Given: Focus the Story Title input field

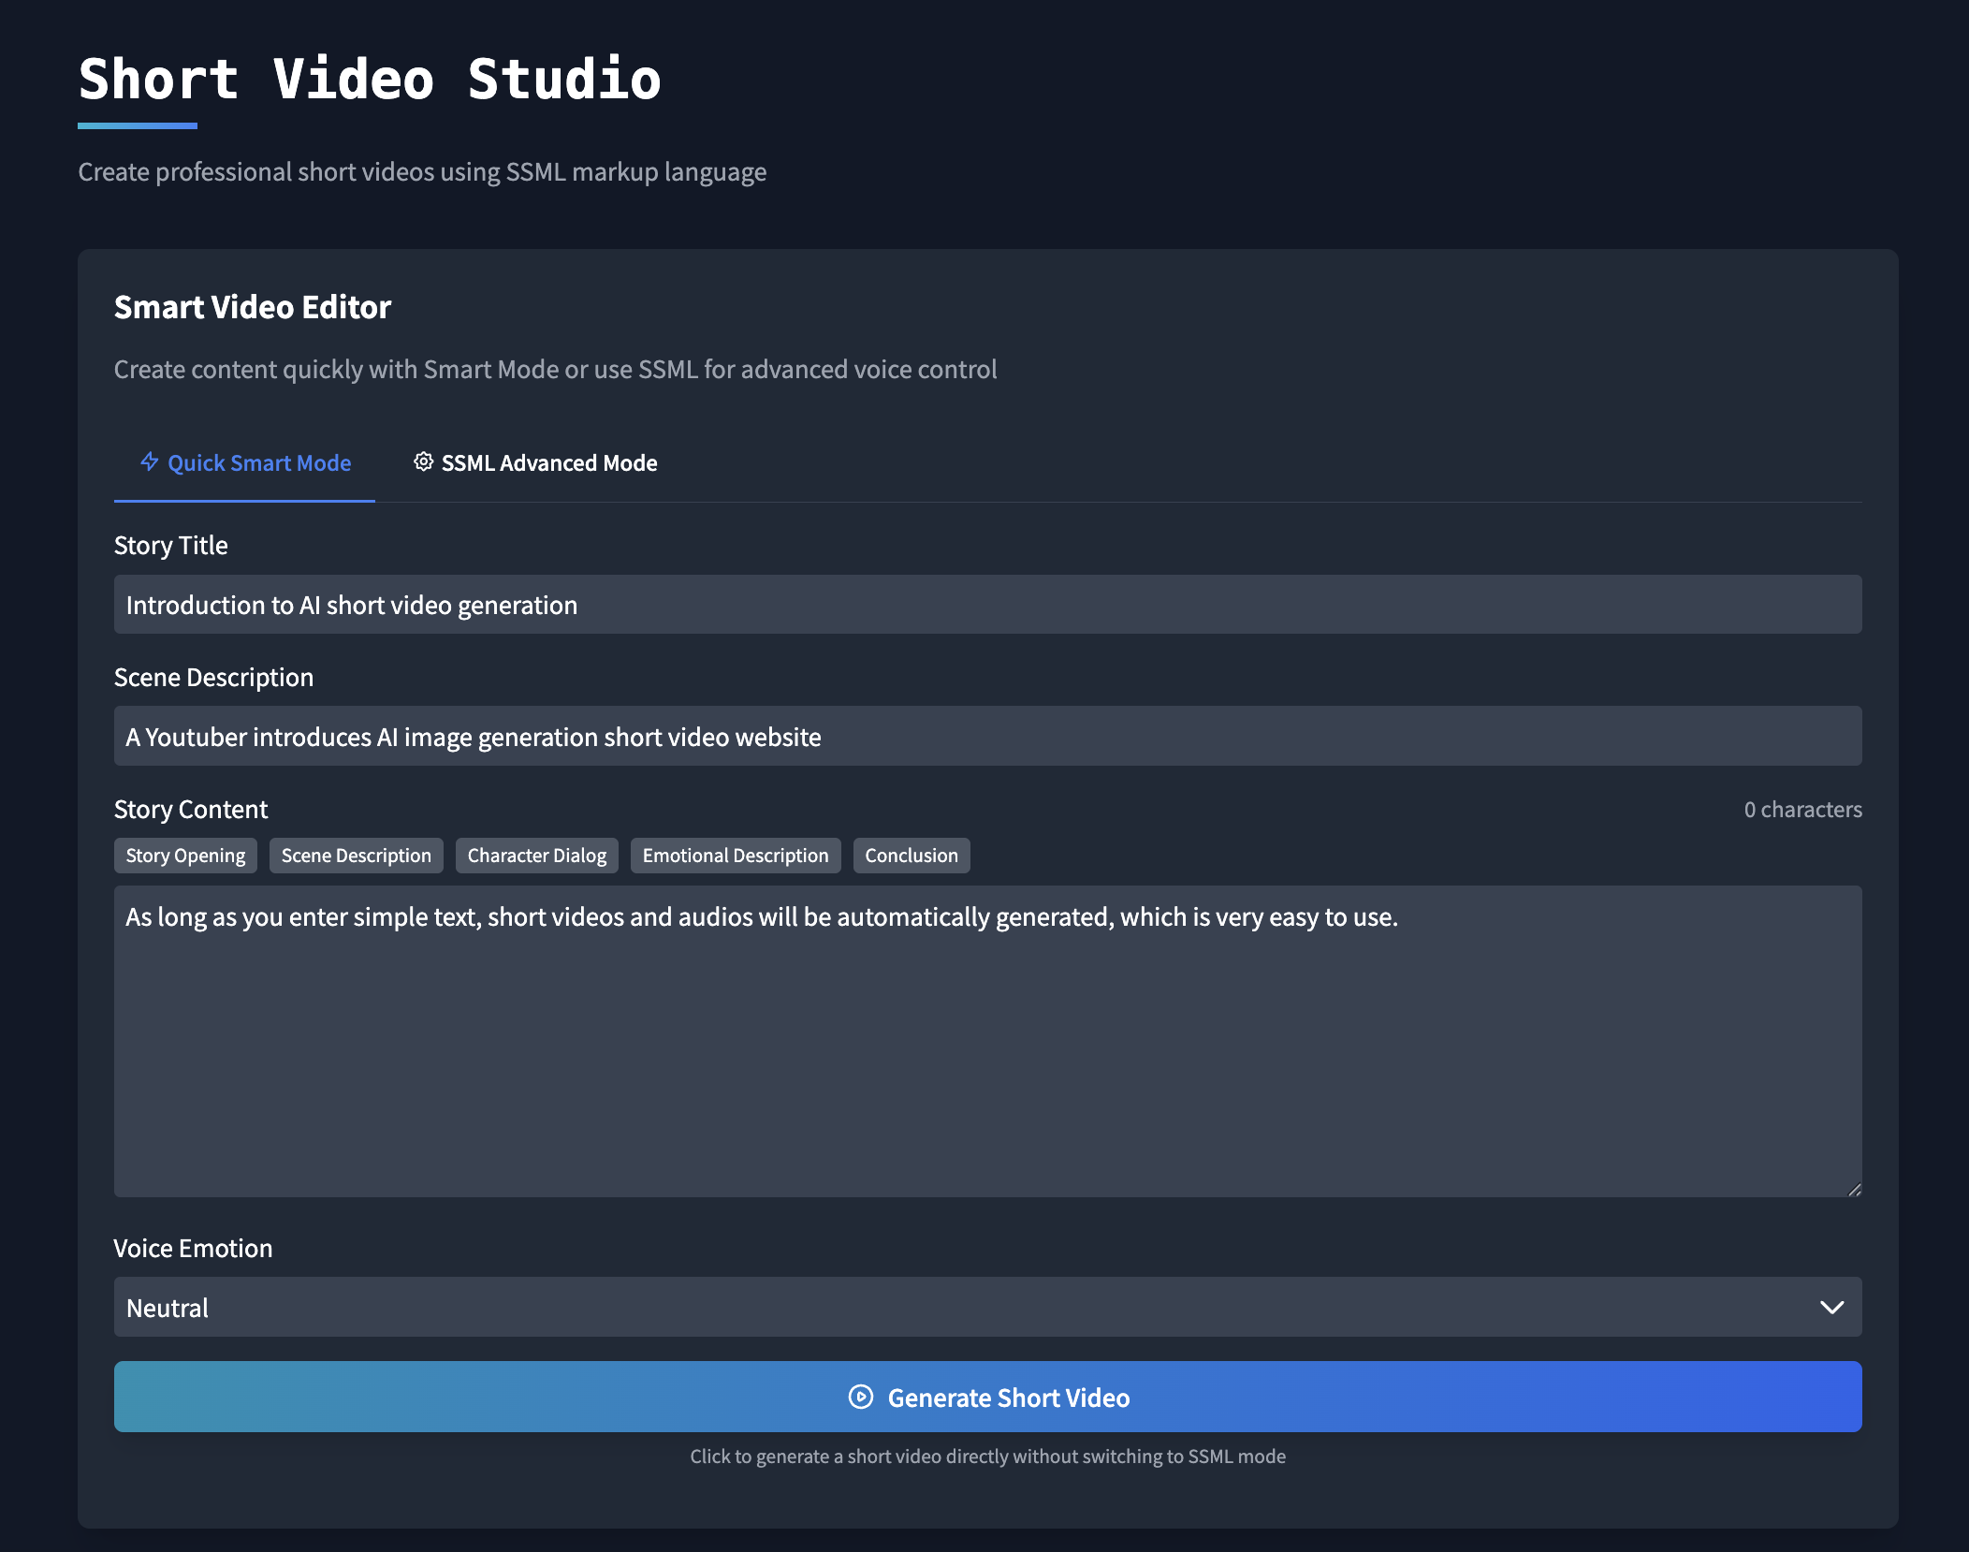Looking at the screenshot, I should pos(987,605).
